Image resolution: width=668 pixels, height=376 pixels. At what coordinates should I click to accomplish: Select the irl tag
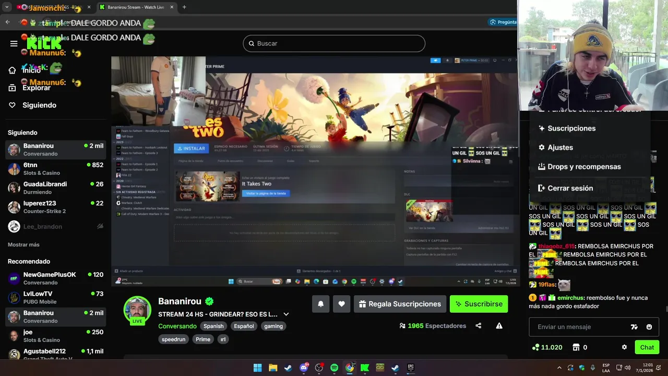(x=223, y=339)
